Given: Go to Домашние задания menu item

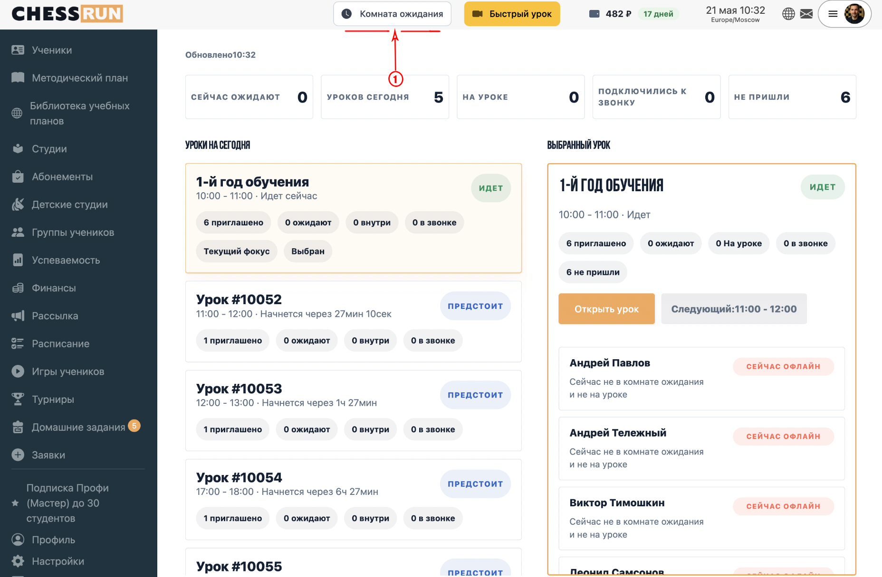Looking at the screenshot, I should click(x=78, y=427).
